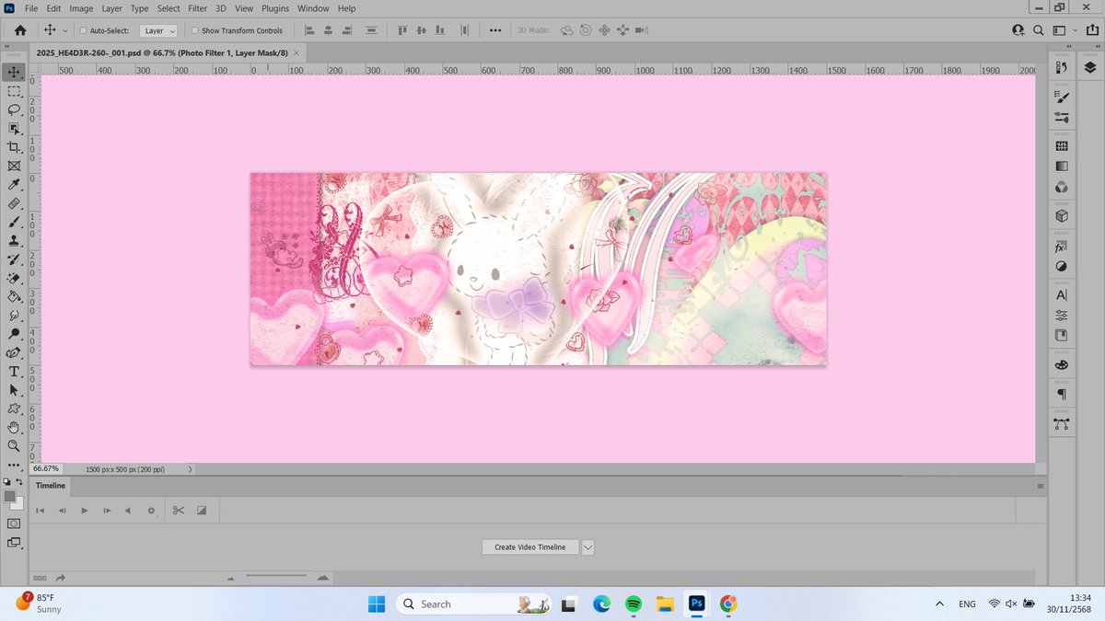
Task: Open the Swatches panel icon
Action: pos(1061,146)
